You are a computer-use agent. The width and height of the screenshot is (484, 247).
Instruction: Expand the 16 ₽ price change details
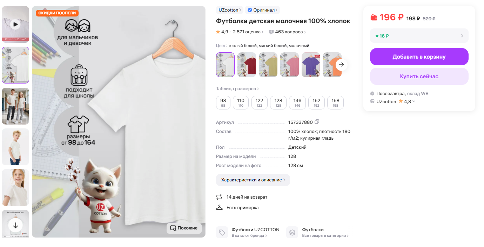tap(419, 36)
